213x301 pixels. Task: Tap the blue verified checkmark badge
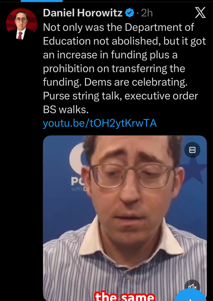130,13
